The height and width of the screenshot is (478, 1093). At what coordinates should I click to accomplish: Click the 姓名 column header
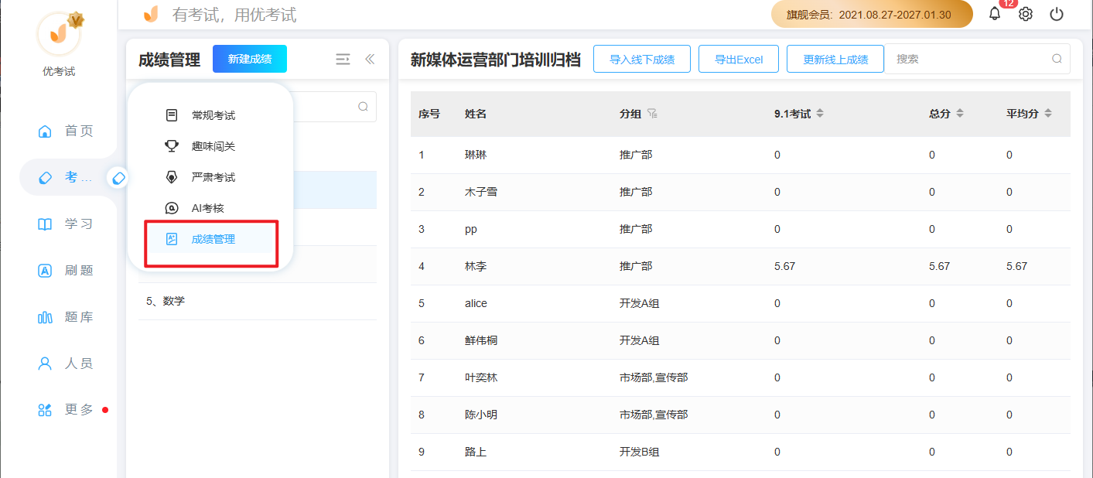pos(476,114)
